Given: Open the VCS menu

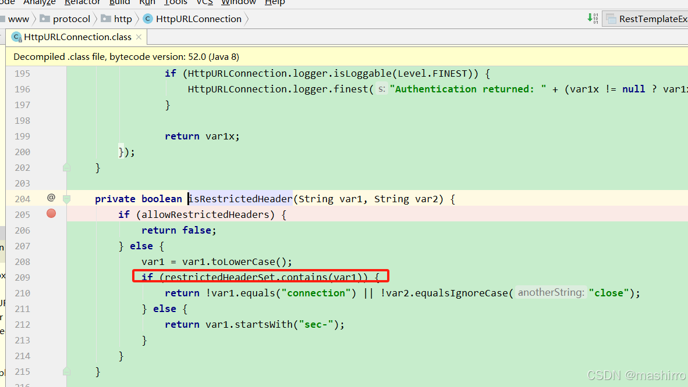Looking at the screenshot, I should click(204, 2).
